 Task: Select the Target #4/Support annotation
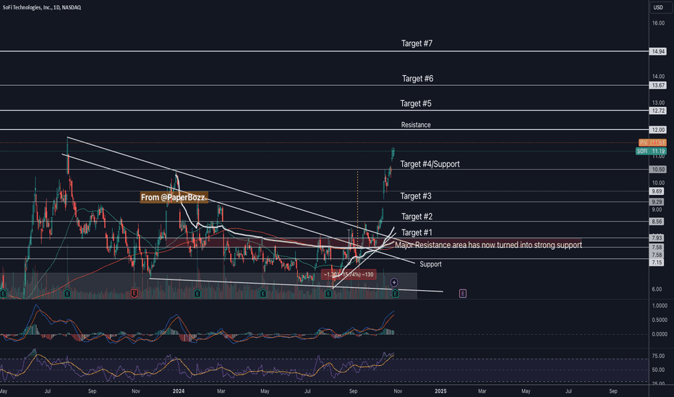(430, 164)
